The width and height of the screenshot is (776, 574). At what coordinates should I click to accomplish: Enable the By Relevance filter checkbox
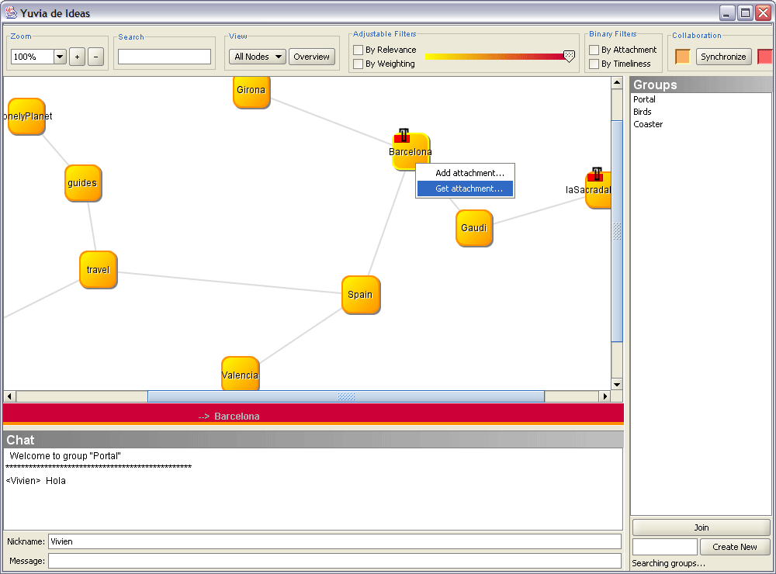pyautogui.click(x=359, y=50)
